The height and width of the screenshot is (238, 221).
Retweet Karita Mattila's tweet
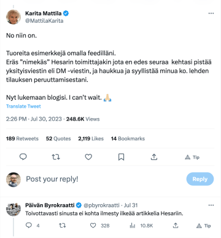click(x=56, y=157)
